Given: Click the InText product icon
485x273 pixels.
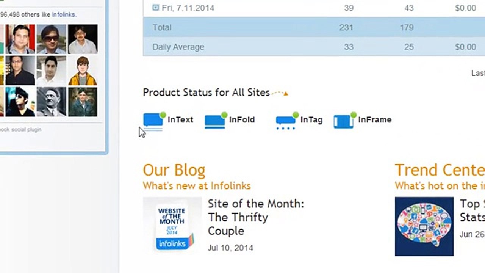Looking at the screenshot, I should point(153,121).
